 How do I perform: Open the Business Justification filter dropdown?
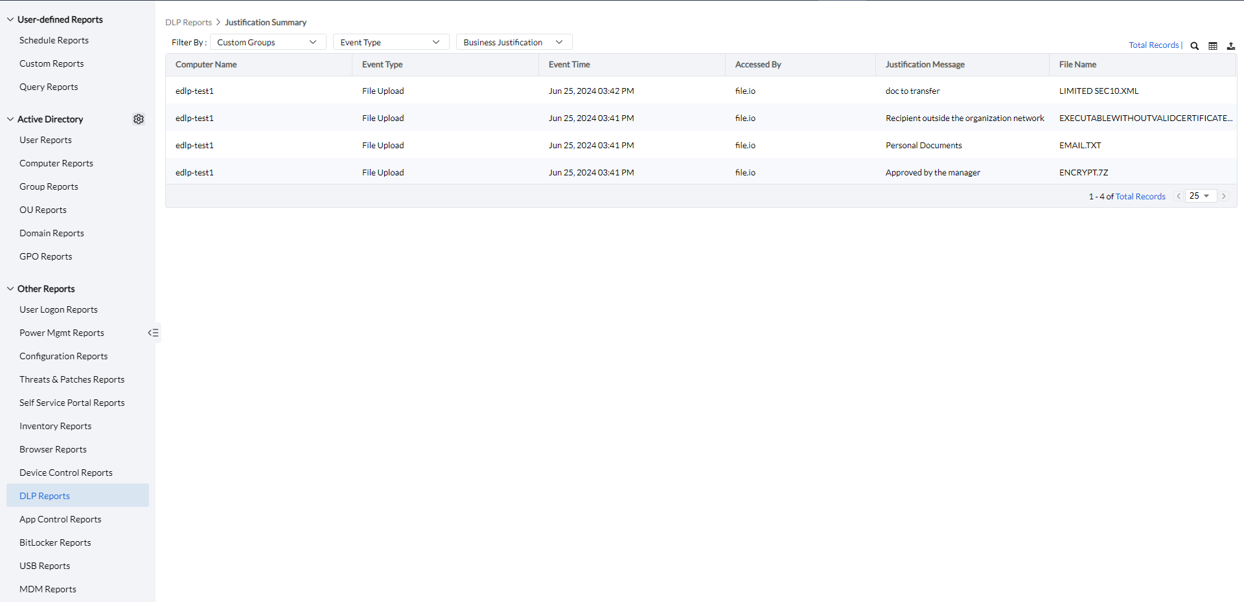514,42
